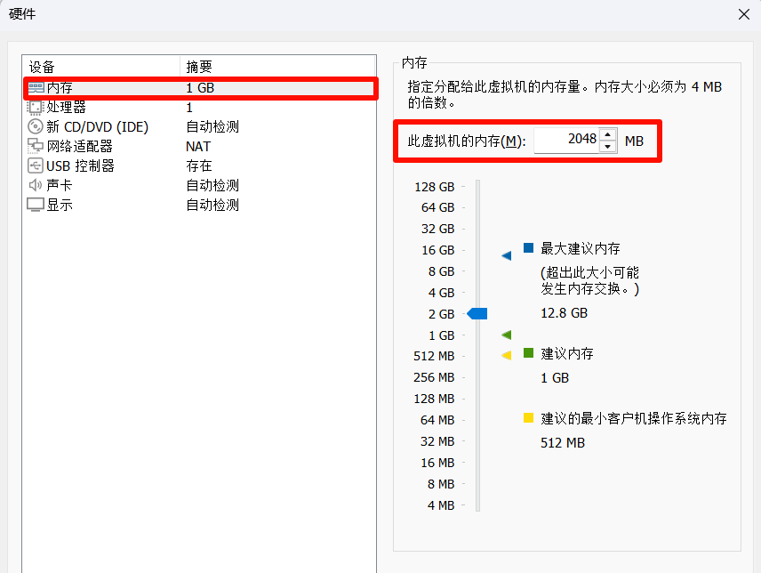Click 自动检测 summary for 声卡
Viewport: 761px width, 573px height.
pos(212,185)
